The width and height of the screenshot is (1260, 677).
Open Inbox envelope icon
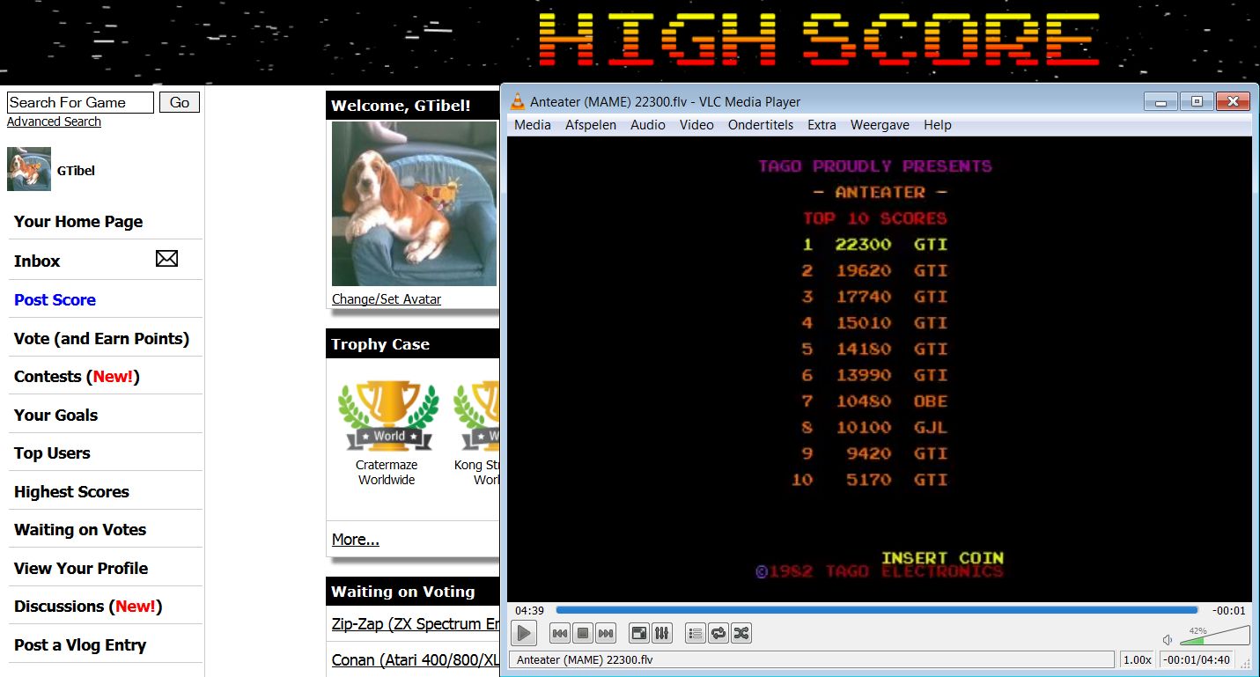(x=166, y=259)
